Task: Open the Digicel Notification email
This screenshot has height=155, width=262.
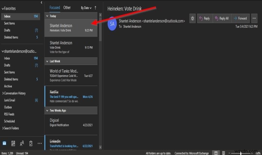Action: (x=71, y=124)
